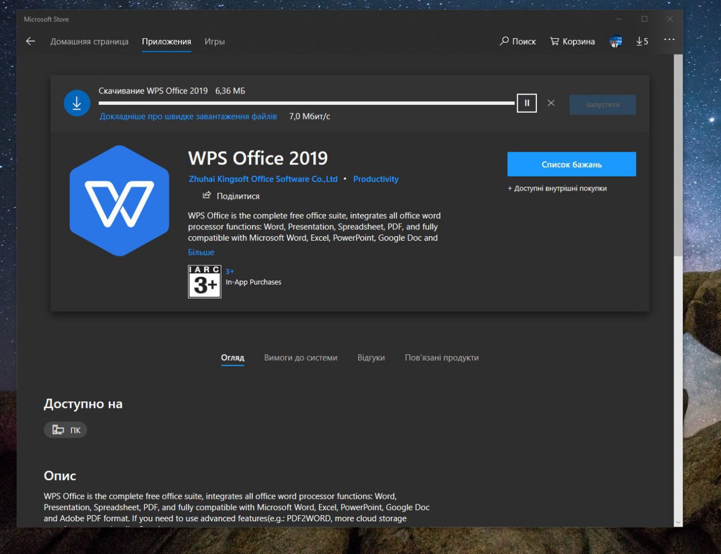Click the ПК device chip
Image resolution: width=721 pixels, height=554 pixels.
click(65, 430)
